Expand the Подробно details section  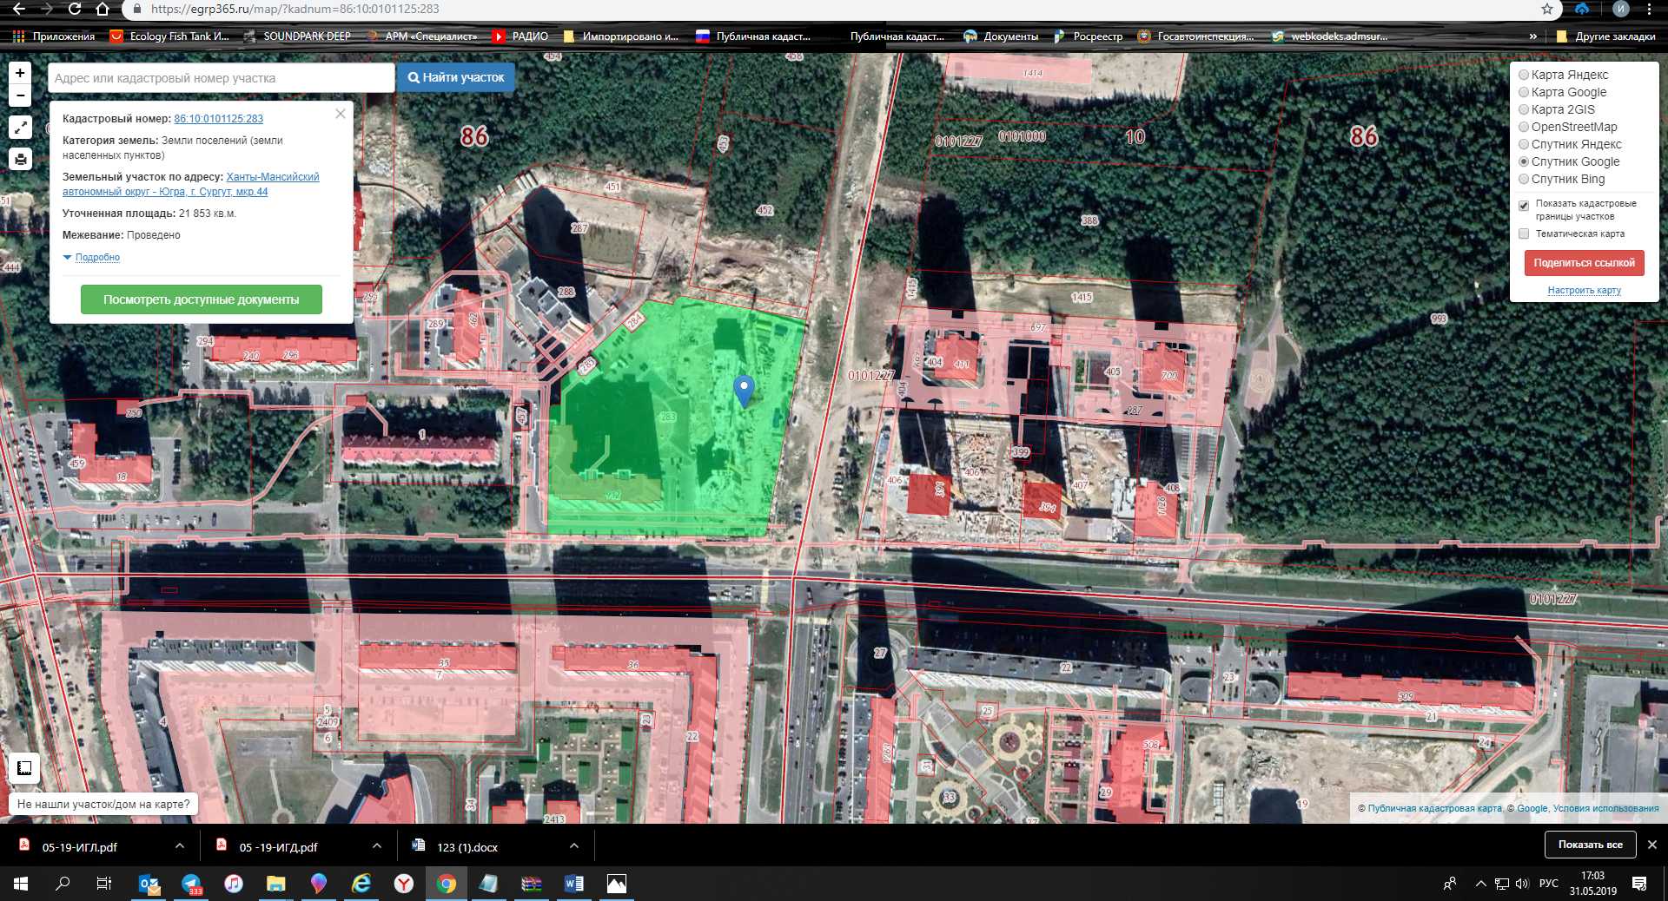[x=96, y=258]
